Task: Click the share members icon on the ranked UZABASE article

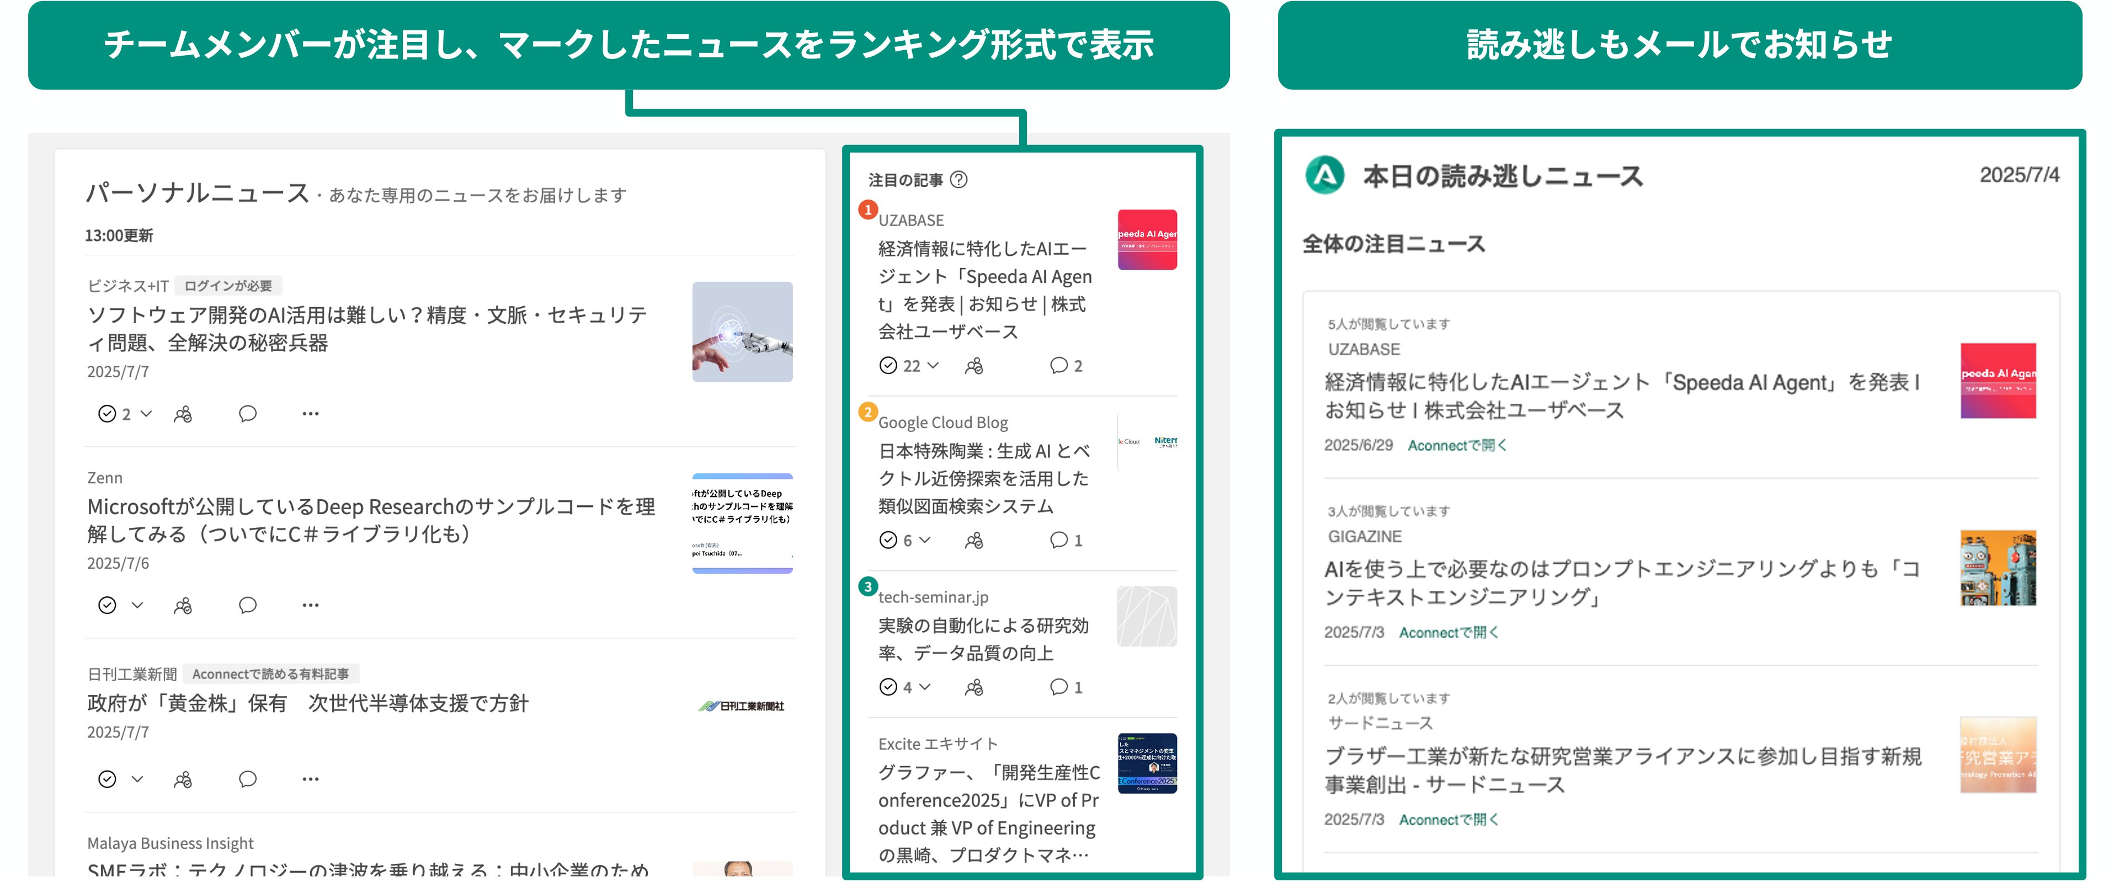Action: (x=974, y=365)
